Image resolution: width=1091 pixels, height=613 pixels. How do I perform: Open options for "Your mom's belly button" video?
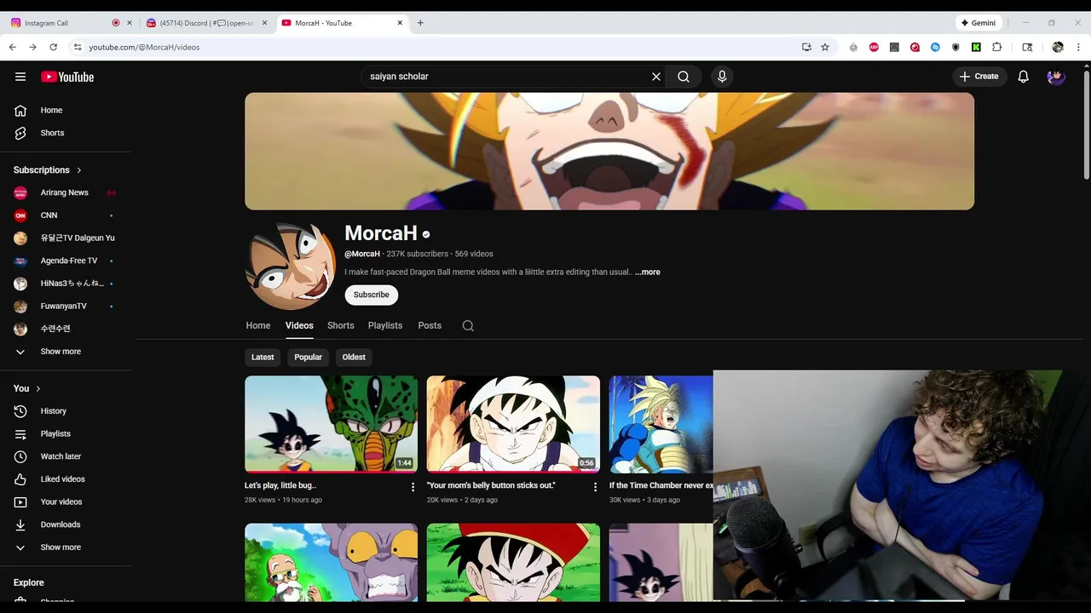[596, 487]
